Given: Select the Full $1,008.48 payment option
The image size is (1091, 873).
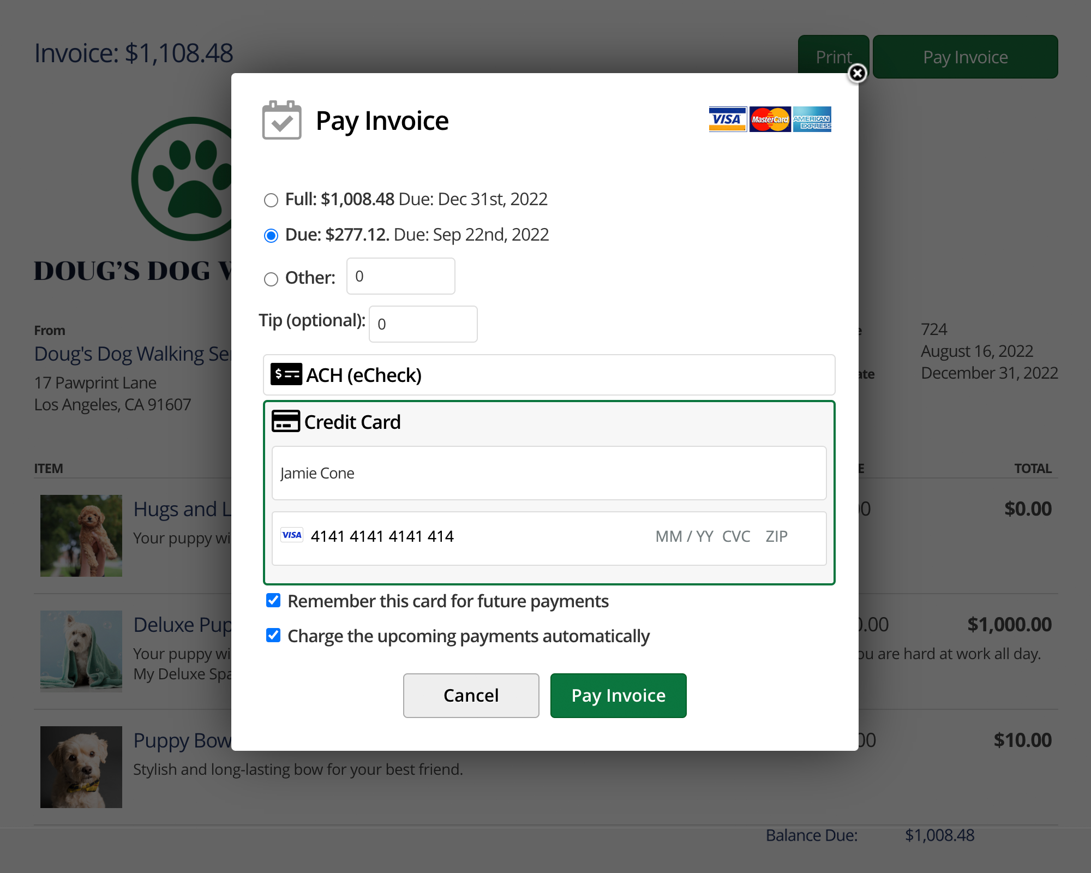Looking at the screenshot, I should click(x=271, y=200).
